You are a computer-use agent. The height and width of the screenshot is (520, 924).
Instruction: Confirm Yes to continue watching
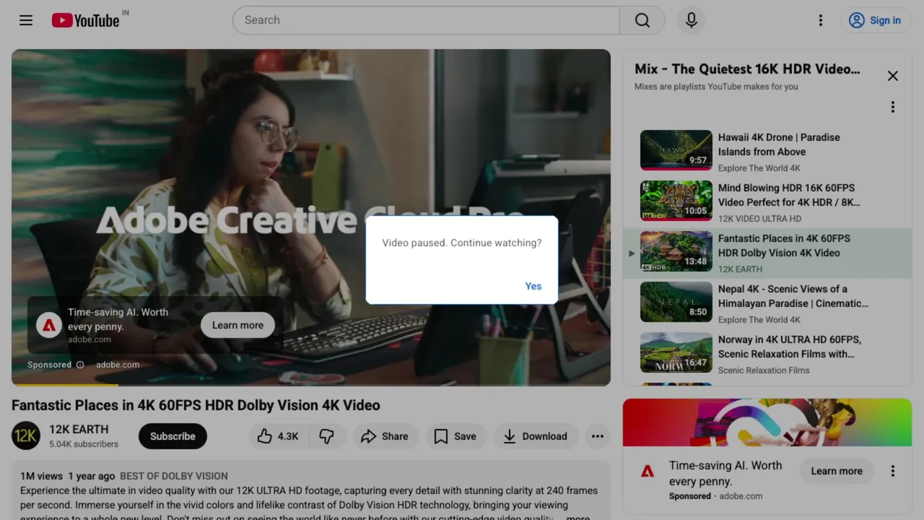[x=533, y=286]
